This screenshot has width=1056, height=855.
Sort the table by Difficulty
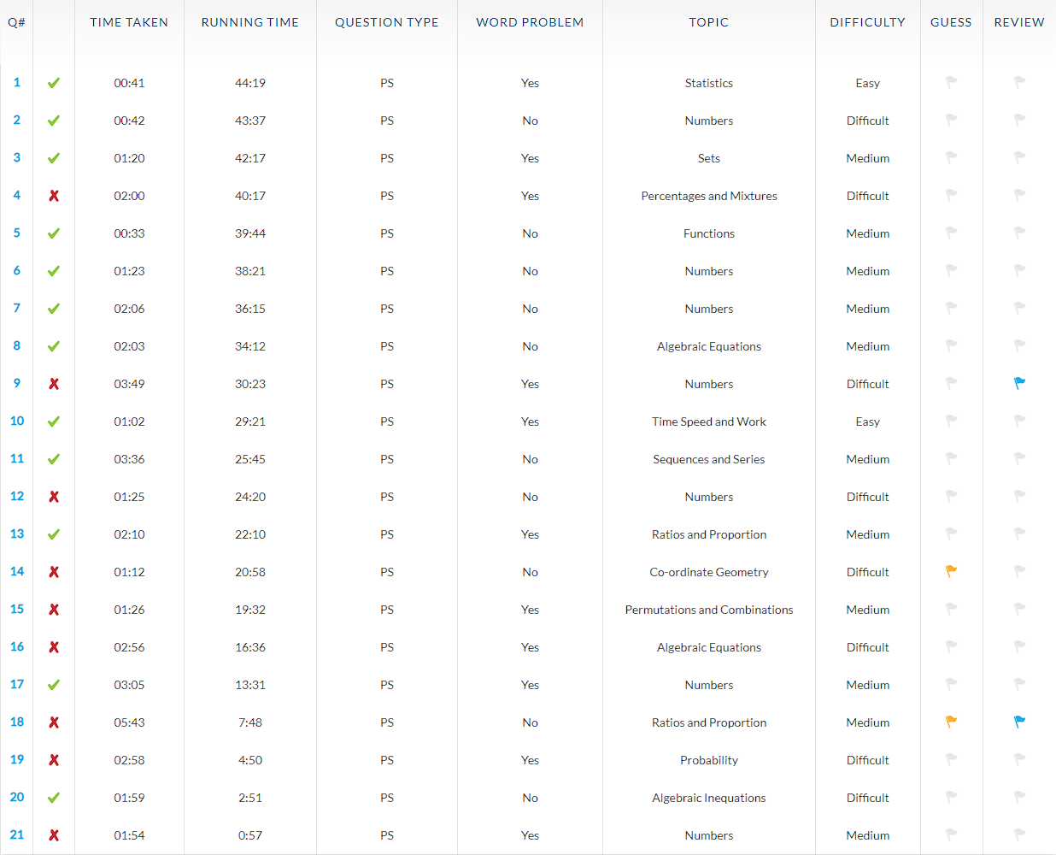[x=867, y=22]
